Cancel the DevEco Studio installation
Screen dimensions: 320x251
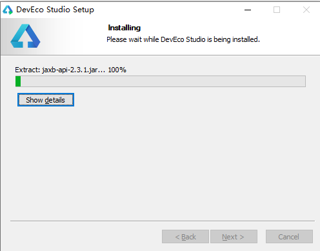(289, 237)
